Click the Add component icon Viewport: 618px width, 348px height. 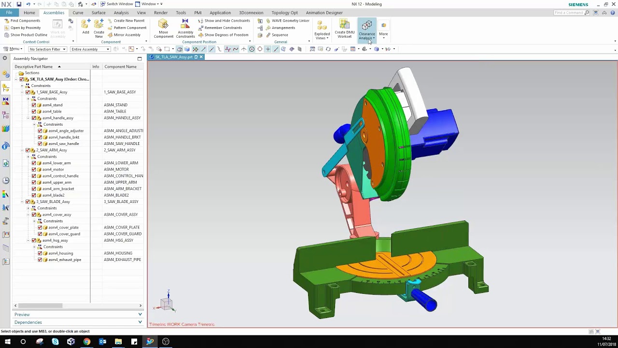click(x=85, y=27)
